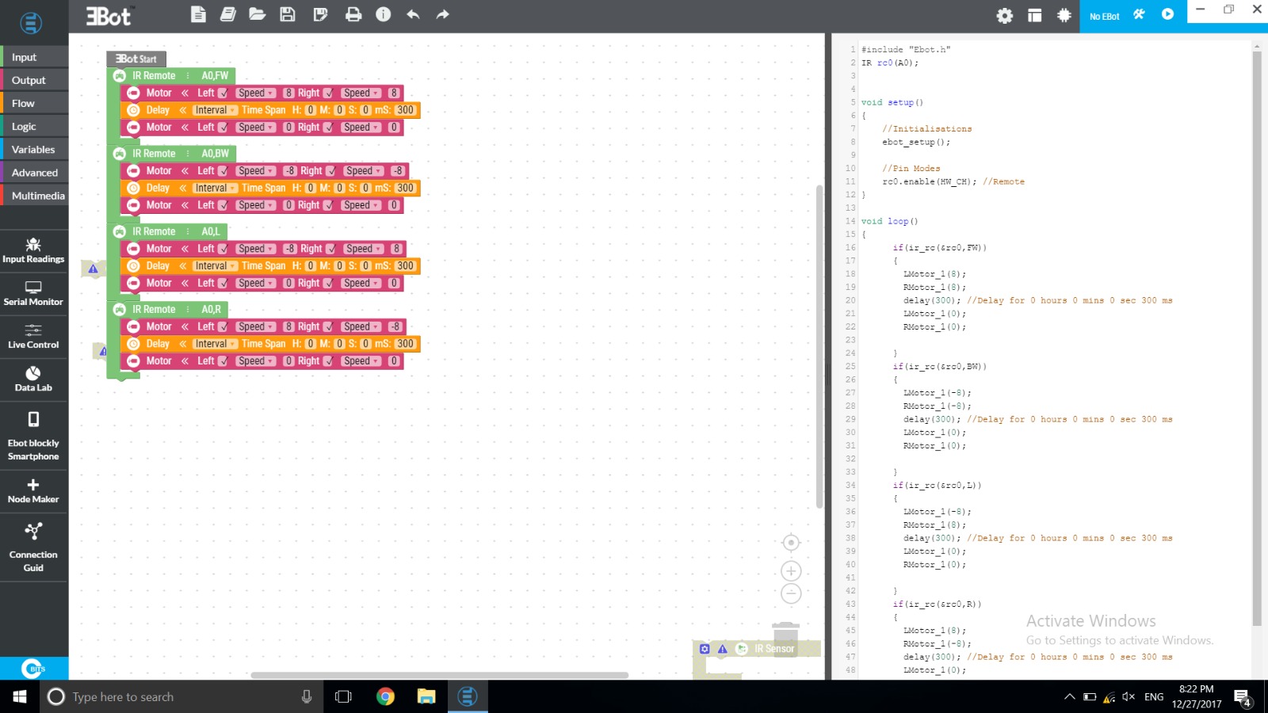The height and width of the screenshot is (713, 1268).
Task: Open the examples book icon in toolbar
Action: click(227, 14)
